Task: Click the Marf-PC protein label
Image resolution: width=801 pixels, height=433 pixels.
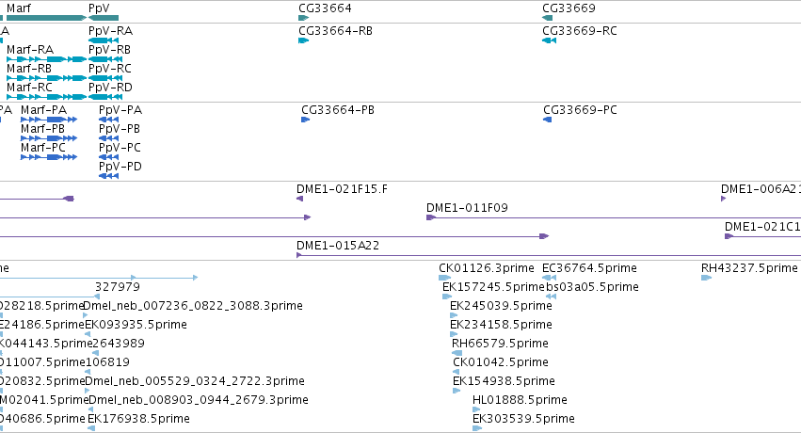Action: 43,148
